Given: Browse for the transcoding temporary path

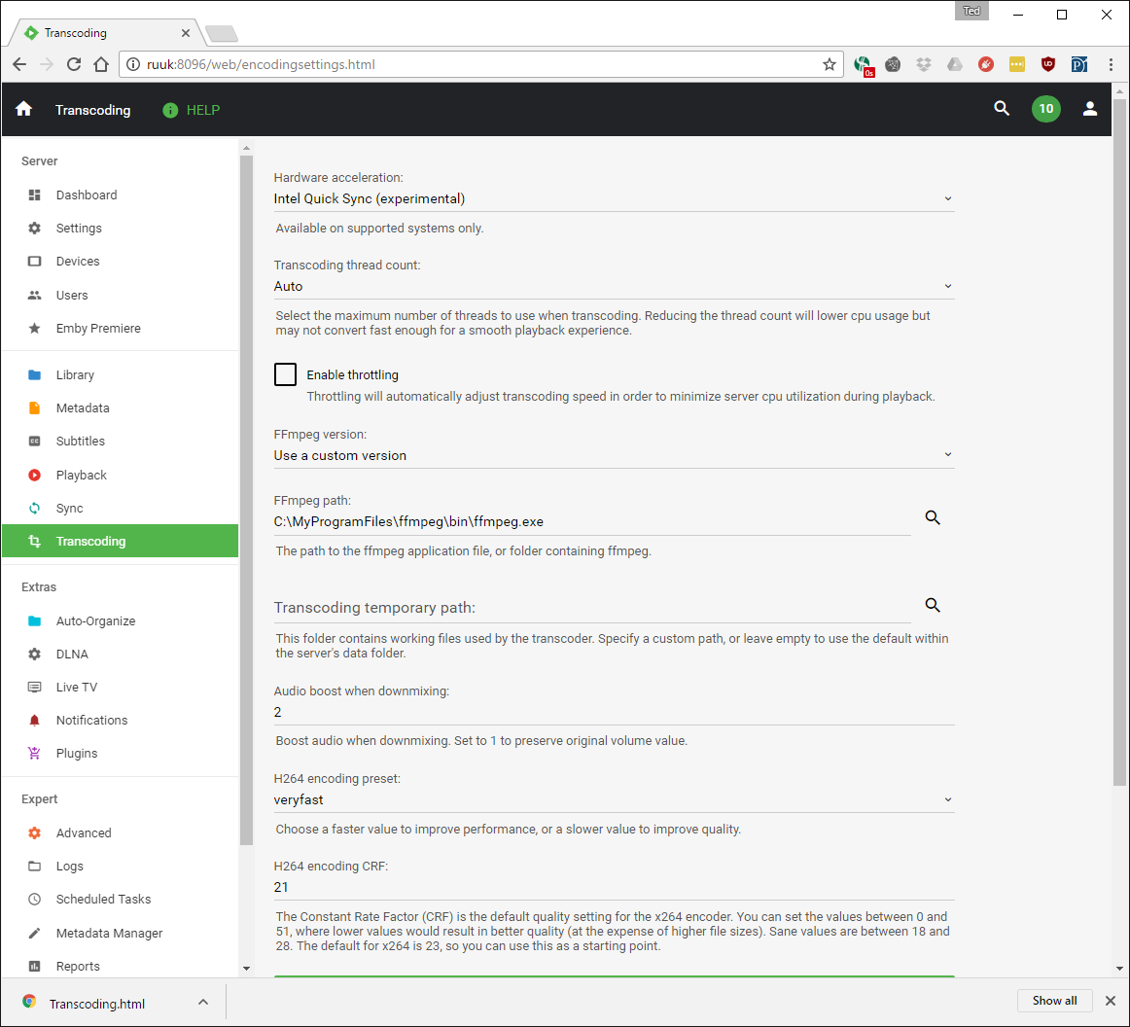Looking at the screenshot, I should 933,605.
